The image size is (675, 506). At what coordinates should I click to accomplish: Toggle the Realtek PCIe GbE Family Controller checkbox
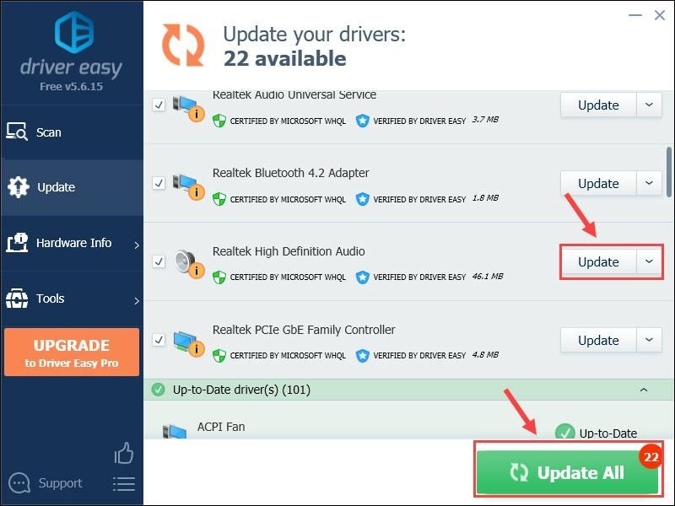coord(159,340)
